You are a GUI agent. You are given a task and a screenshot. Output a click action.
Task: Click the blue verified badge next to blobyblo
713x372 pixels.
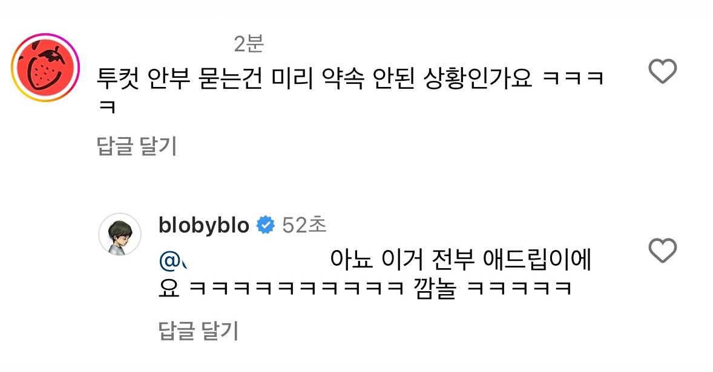(x=266, y=225)
